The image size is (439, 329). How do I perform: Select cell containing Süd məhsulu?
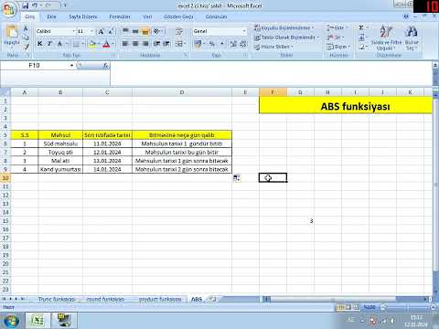click(x=60, y=143)
